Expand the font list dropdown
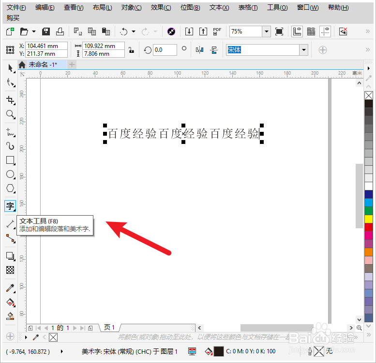The width and height of the screenshot is (376, 363). [303, 50]
